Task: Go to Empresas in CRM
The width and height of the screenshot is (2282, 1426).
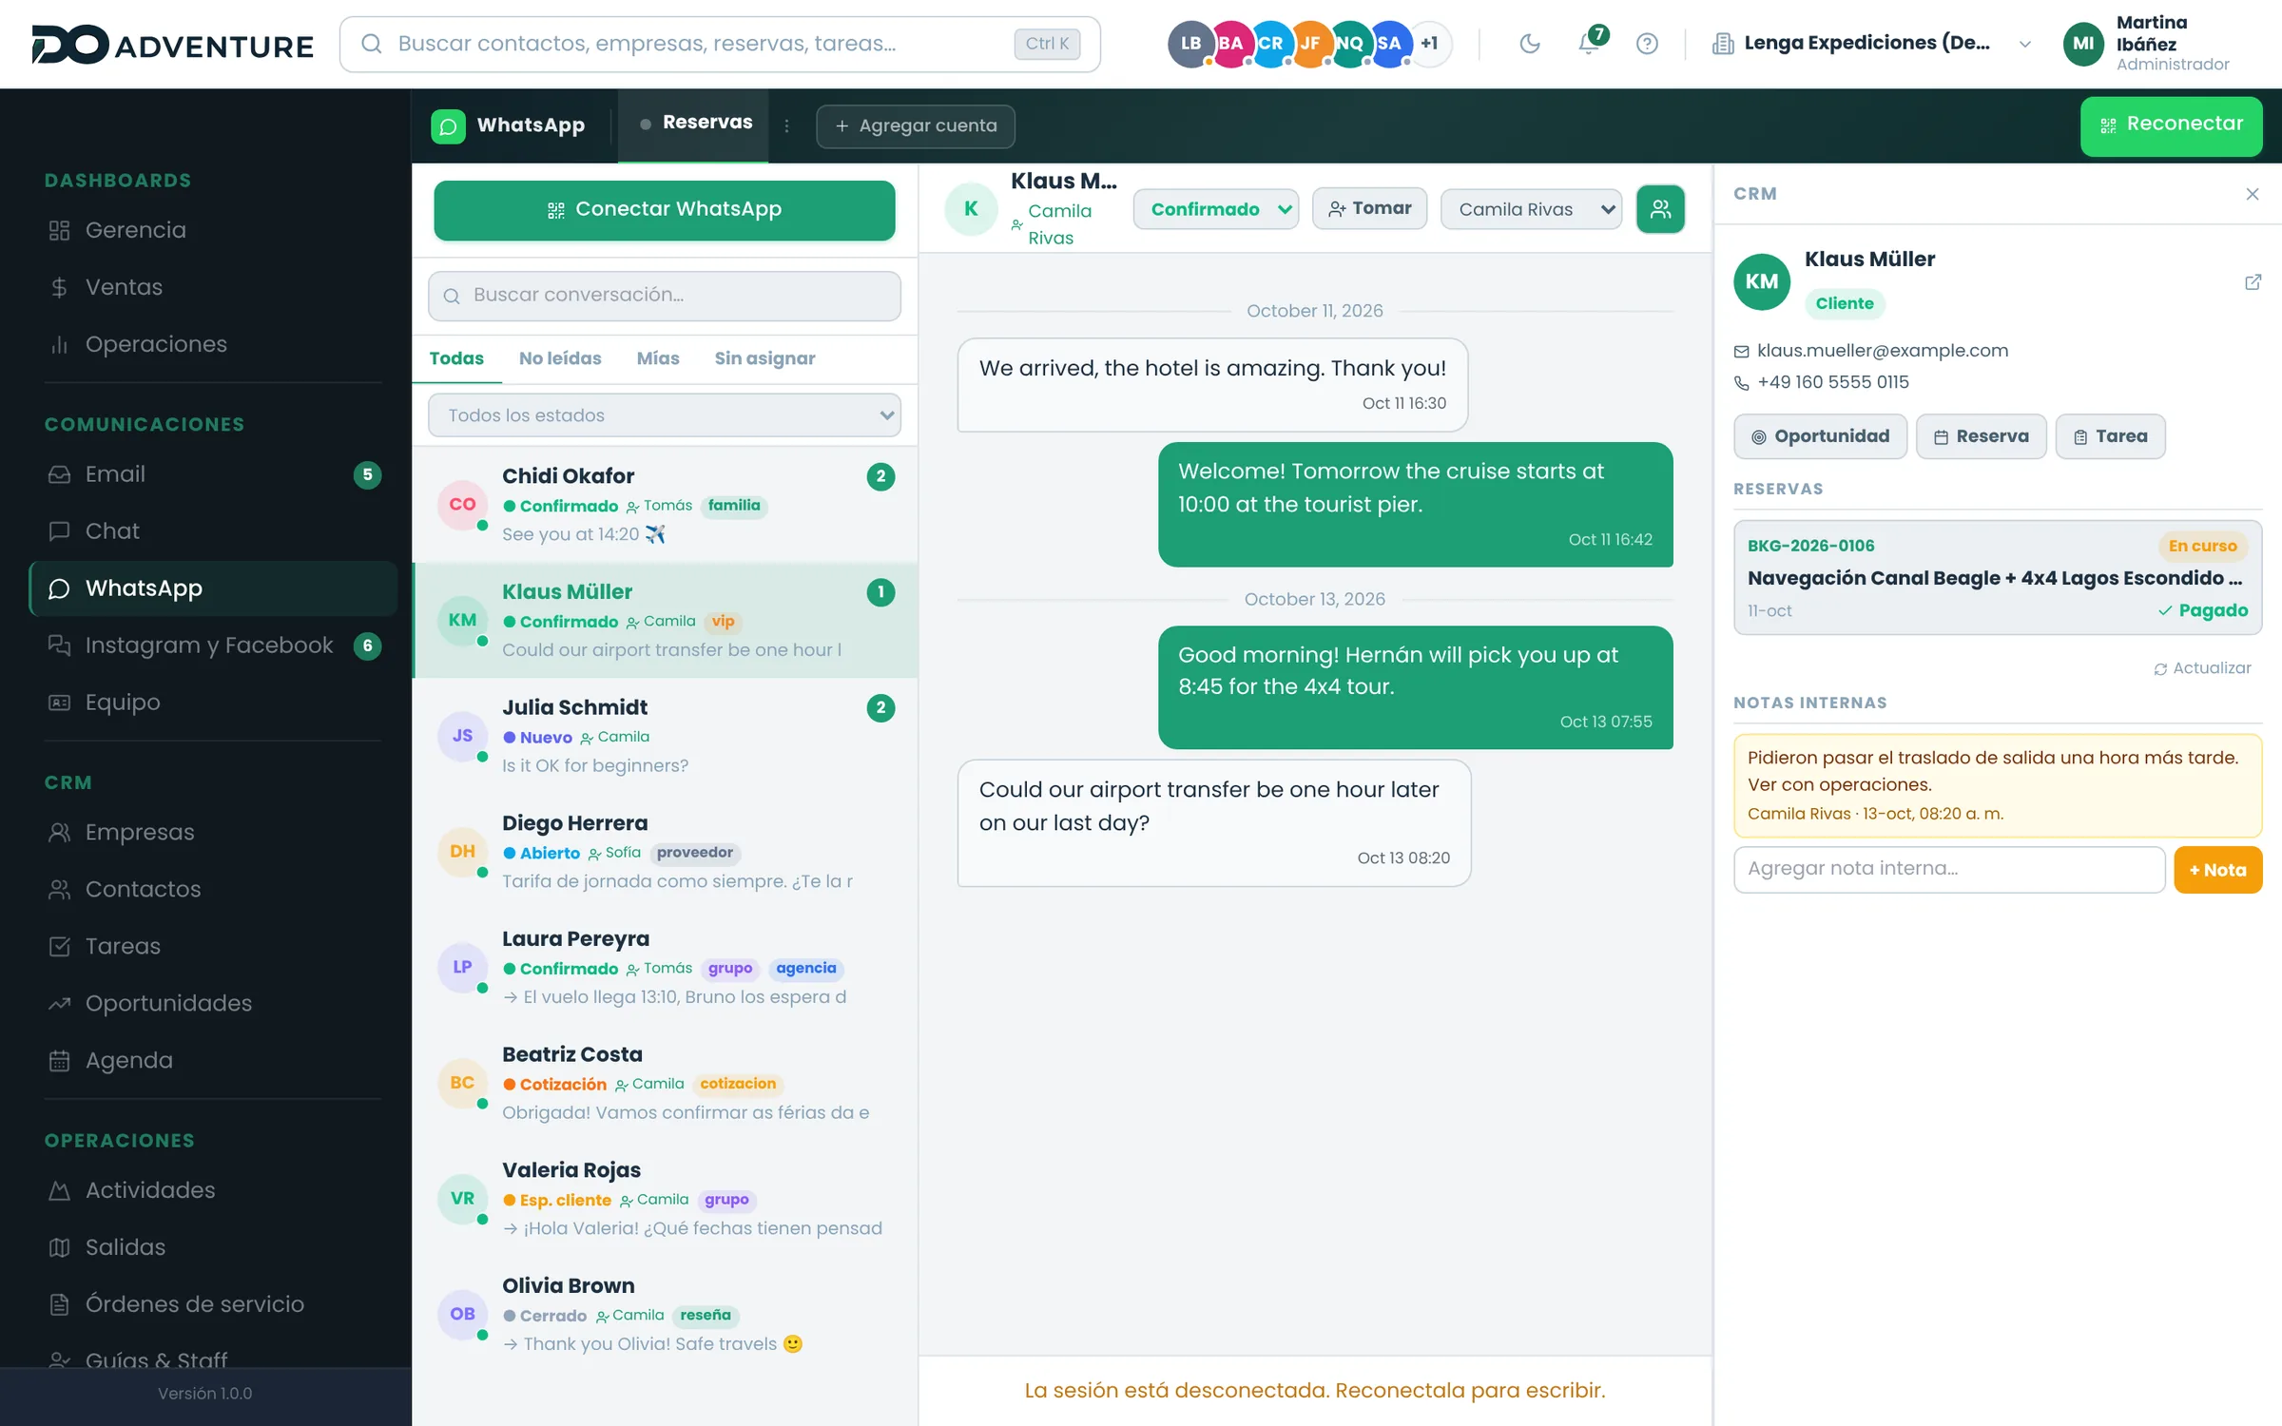Action: pyautogui.click(x=213, y=832)
